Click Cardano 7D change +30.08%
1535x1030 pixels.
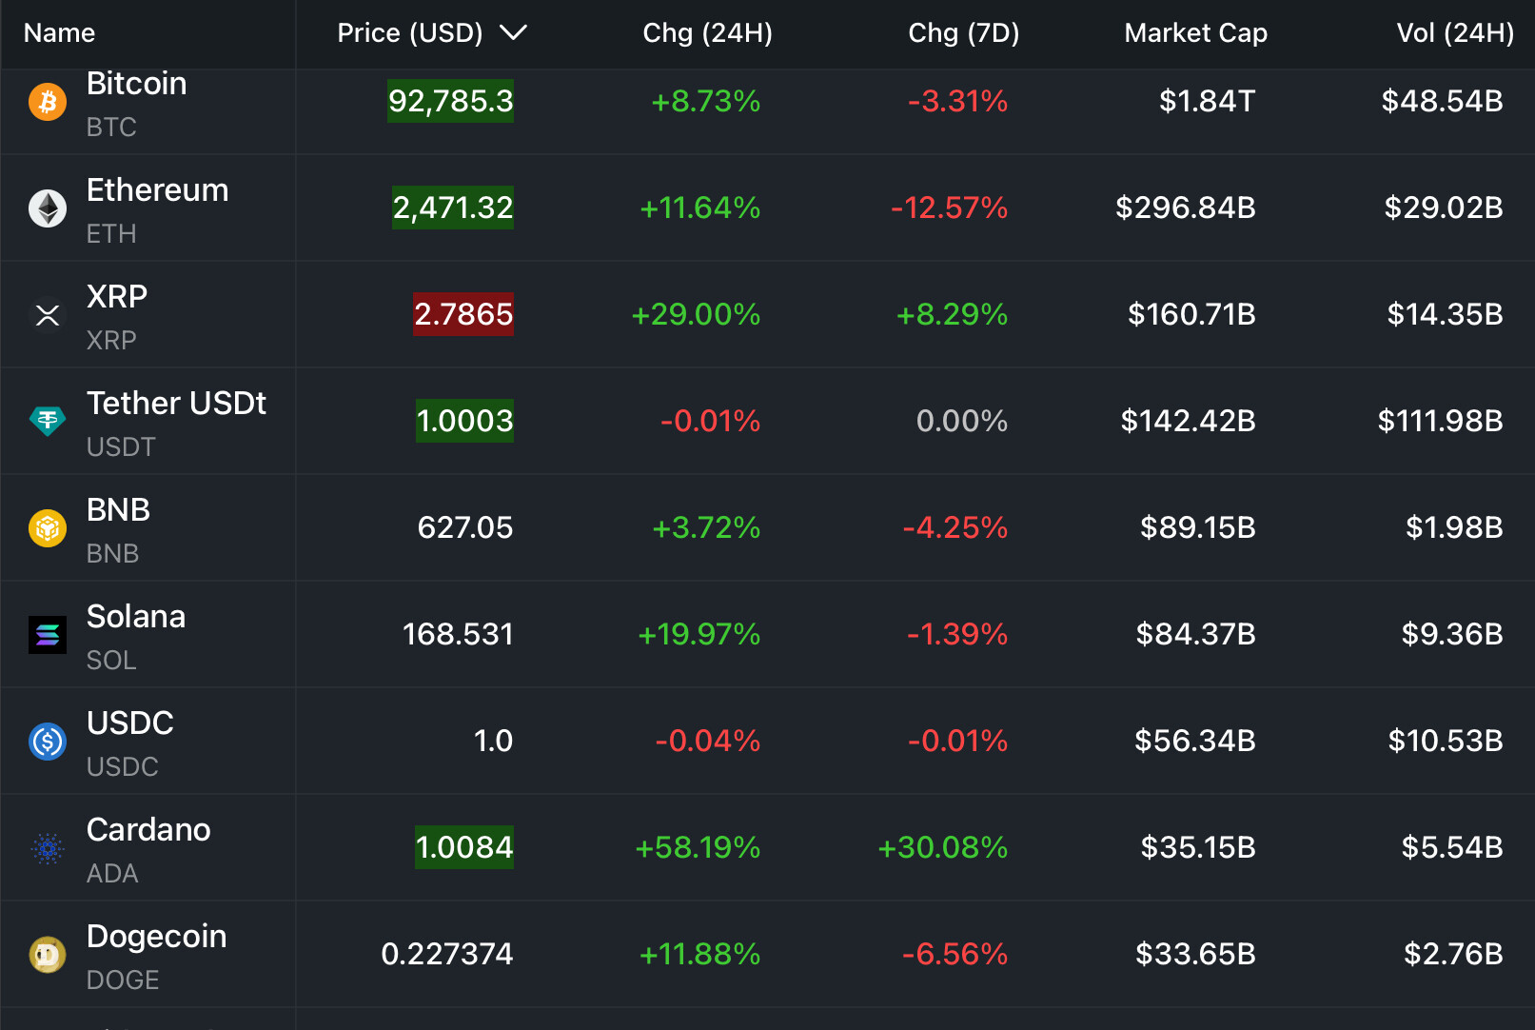[943, 847]
